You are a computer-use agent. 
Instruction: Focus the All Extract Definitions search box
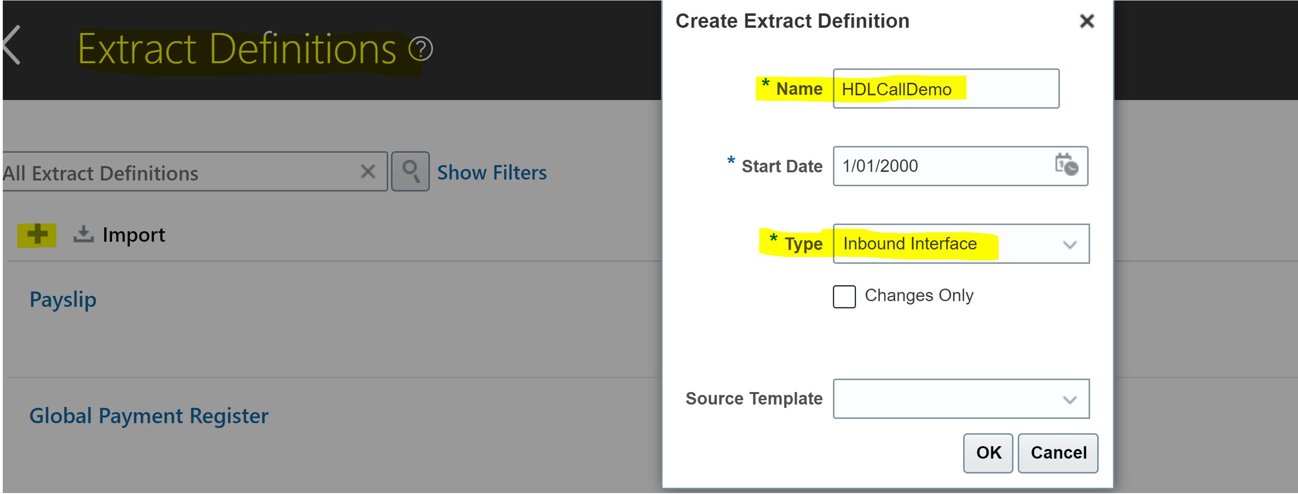[x=176, y=173]
